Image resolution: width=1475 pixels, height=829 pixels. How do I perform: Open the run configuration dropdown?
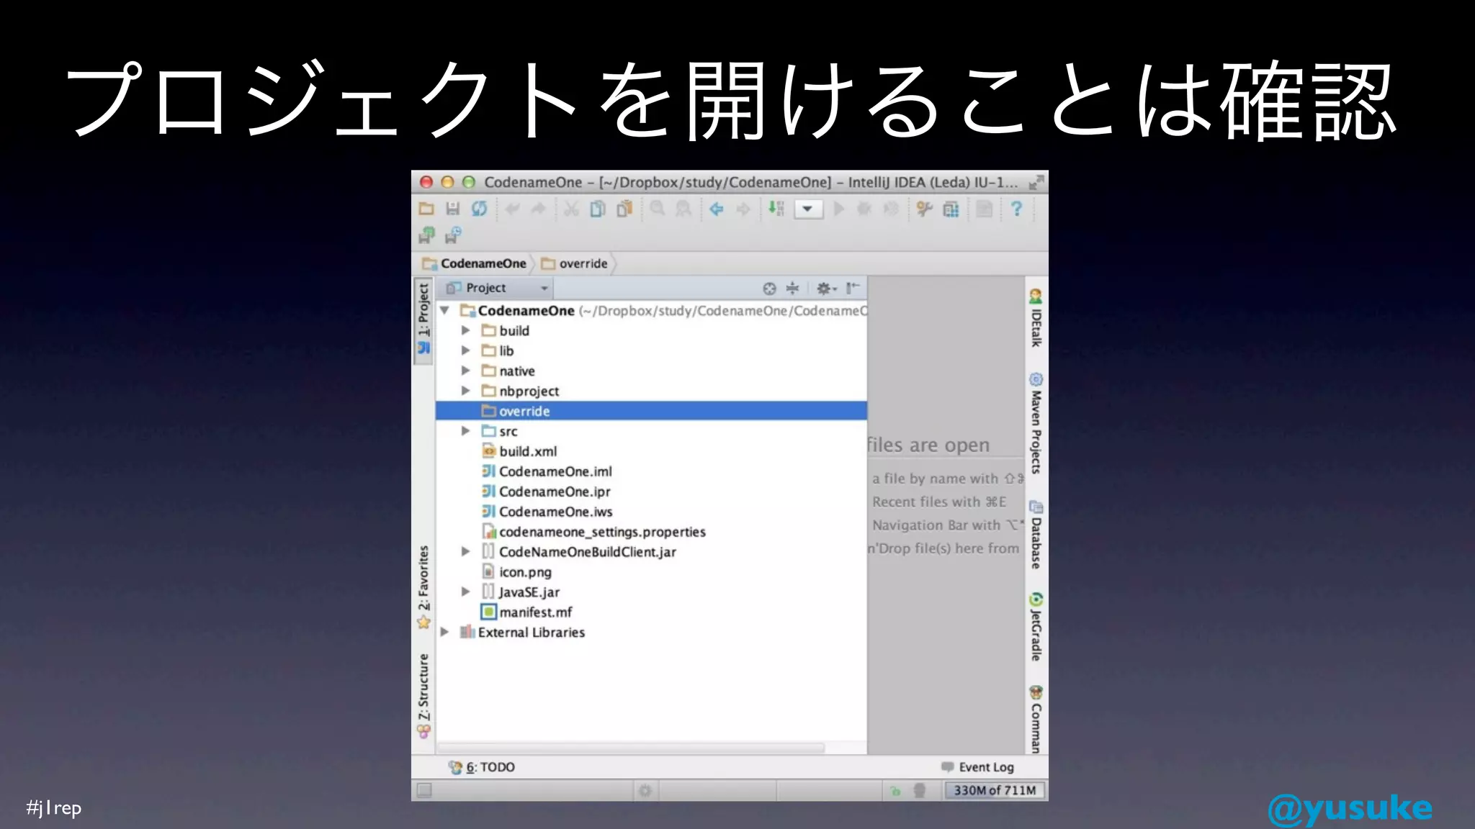click(x=808, y=209)
